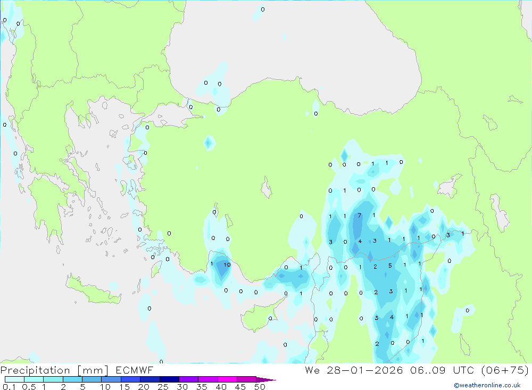Click the '7' precipitation value on map
The height and width of the screenshot is (390, 532).
360,215
